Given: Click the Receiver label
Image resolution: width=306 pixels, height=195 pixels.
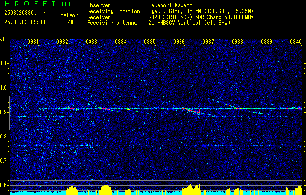Looking at the screenshot, I should click(99, 17).
